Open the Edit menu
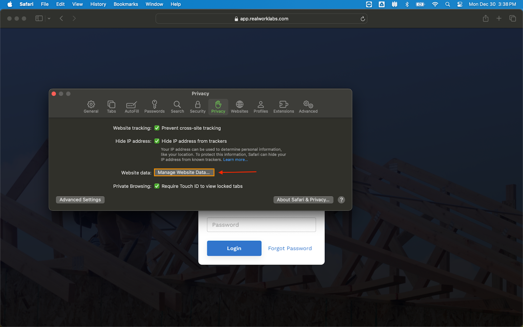The image size is (523, 327). [60, 4]
